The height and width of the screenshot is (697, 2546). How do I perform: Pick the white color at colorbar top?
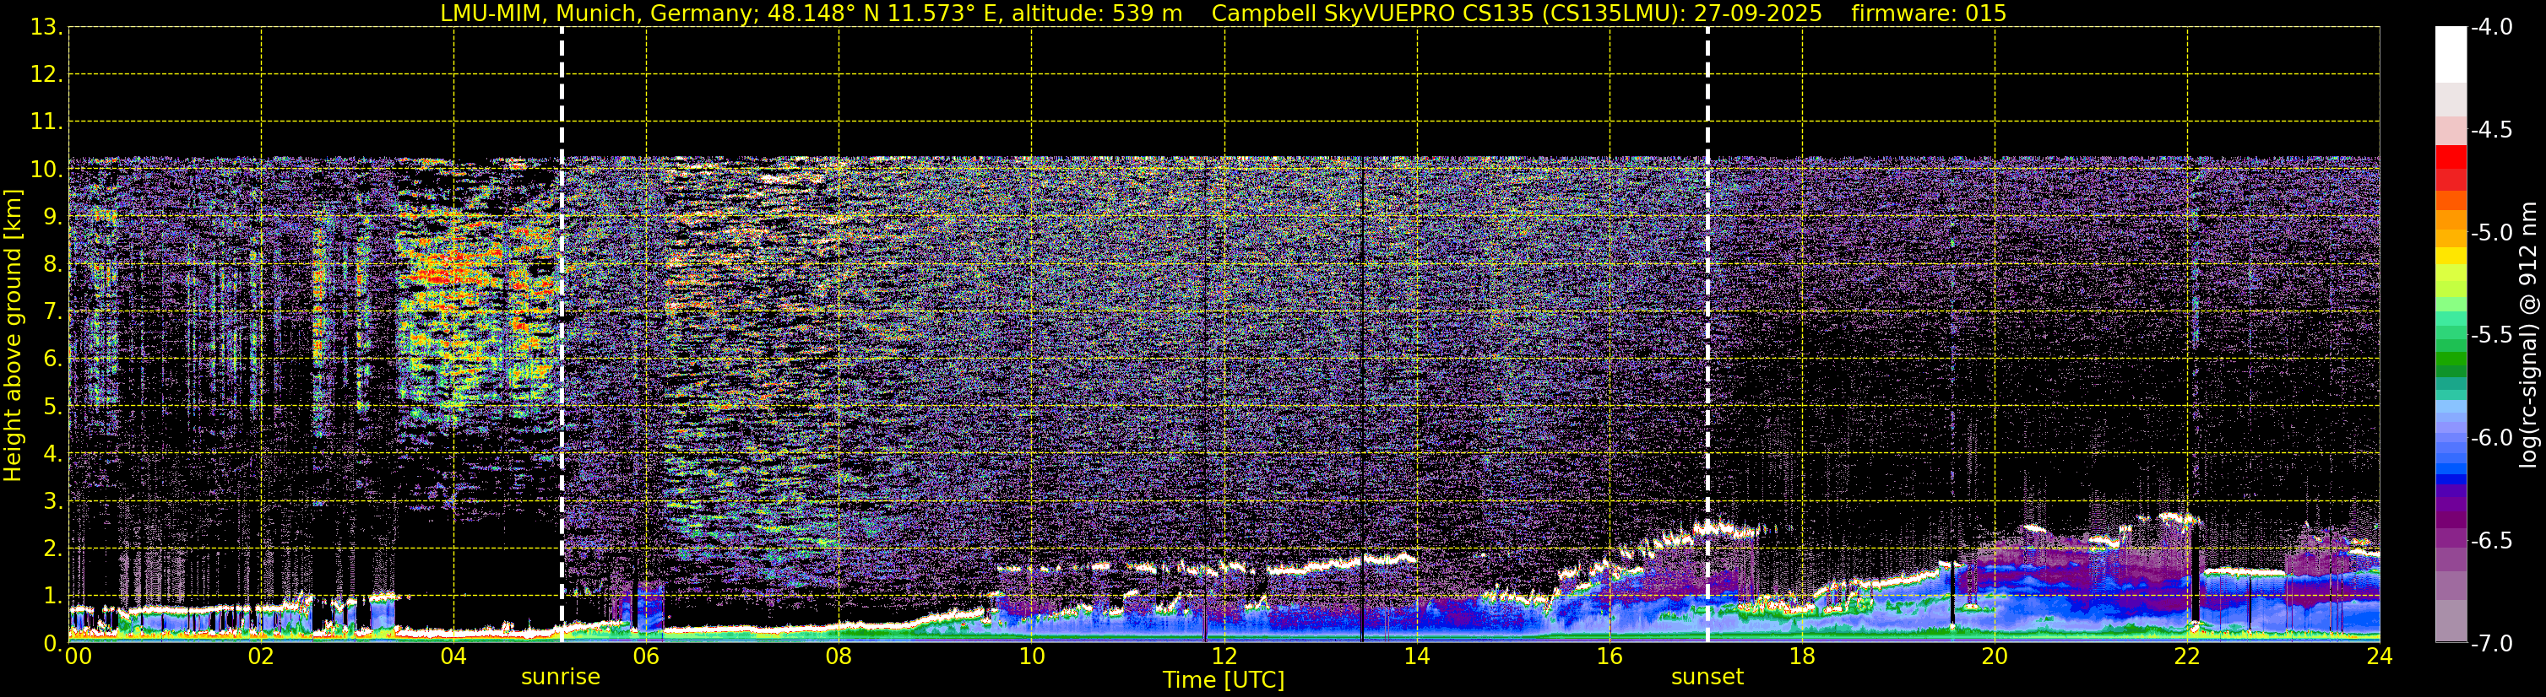click(x=2450, y=54)
